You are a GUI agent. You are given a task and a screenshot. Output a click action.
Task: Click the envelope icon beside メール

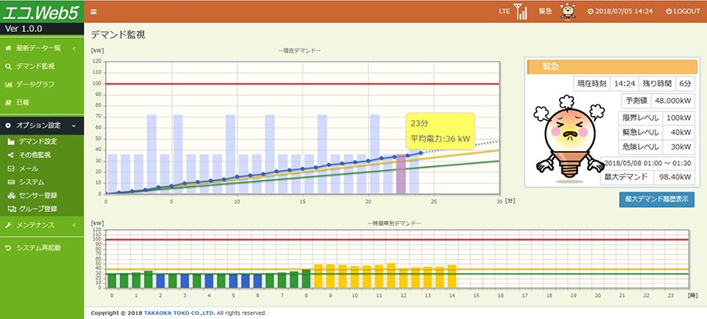tap(12, 169)
